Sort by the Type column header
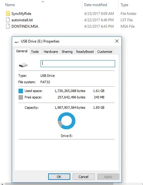The height and width of the screenshot is (185, 143). [x=125, y=5]
